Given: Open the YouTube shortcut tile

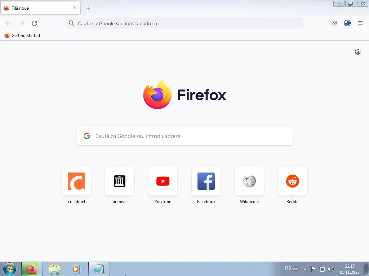Looking at the screenshot, I should coord(163,181).
